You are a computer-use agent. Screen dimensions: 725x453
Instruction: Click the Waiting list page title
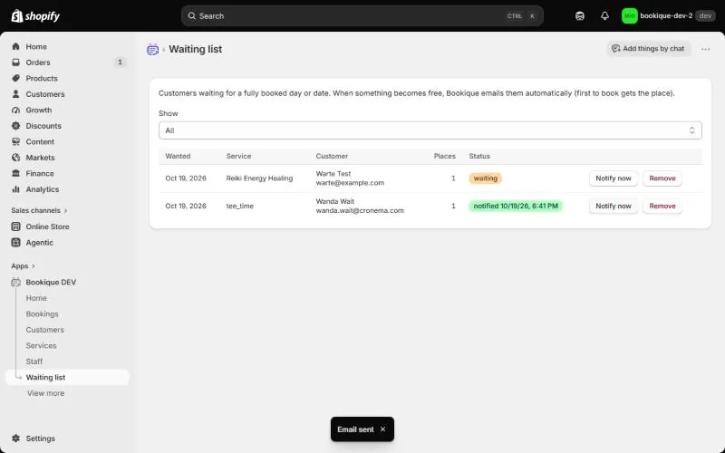click(195, 49)
